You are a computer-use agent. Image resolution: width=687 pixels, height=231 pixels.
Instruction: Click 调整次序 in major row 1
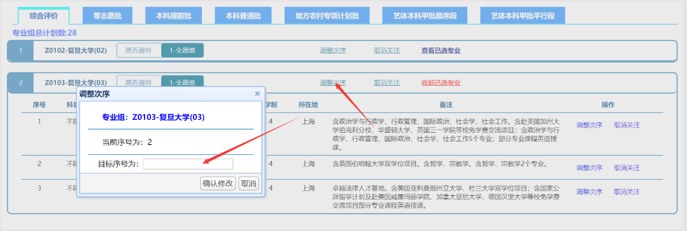pyautogui.click(x=590, y=125)
